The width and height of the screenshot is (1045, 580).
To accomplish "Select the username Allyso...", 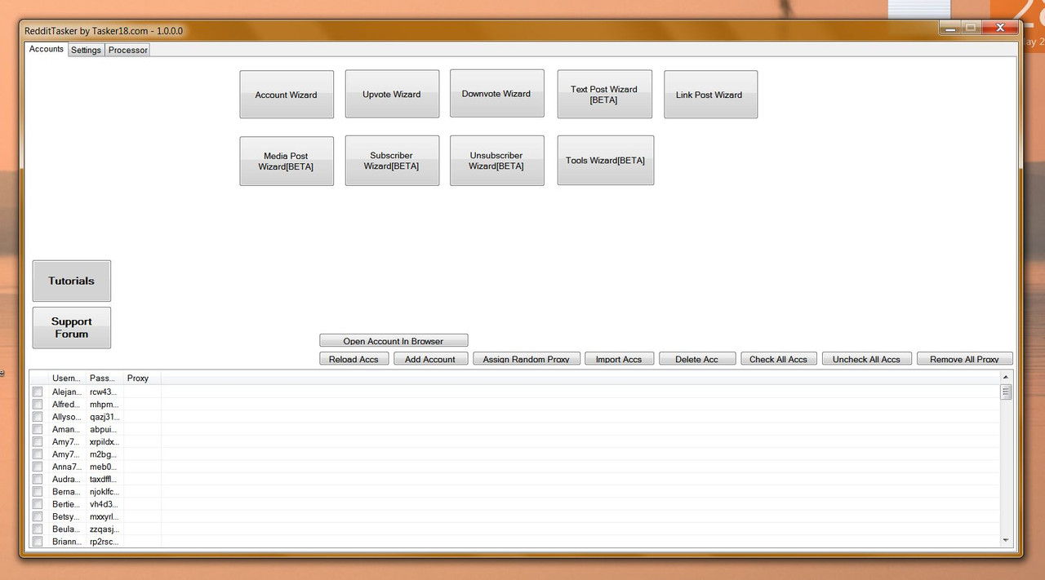I will tap(66, 417).
